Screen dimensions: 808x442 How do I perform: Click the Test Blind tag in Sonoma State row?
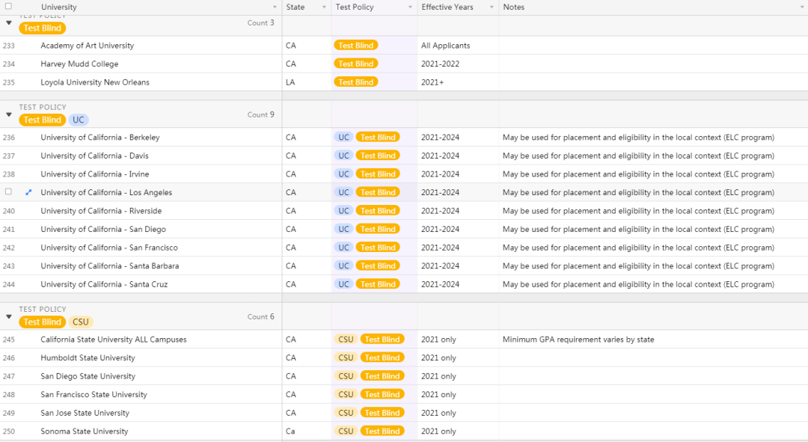point(382,432)
